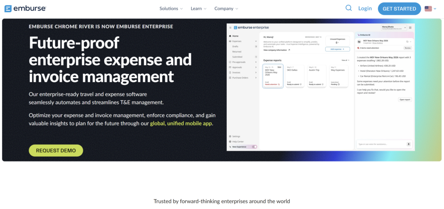Click the grid apps icon beside Manoj Bhatia
The height and width of the screenshot is (209, 444).
tap(410, 28)
